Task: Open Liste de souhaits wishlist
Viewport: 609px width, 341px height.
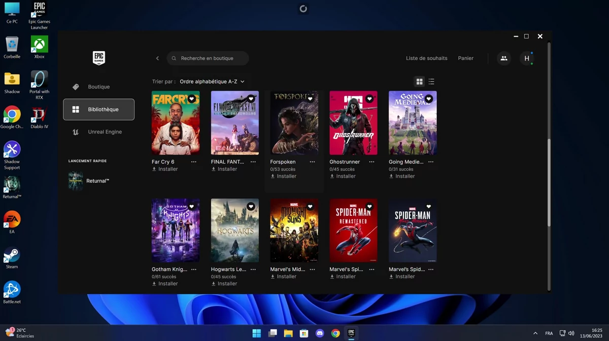Action: (x=427, y=58)
